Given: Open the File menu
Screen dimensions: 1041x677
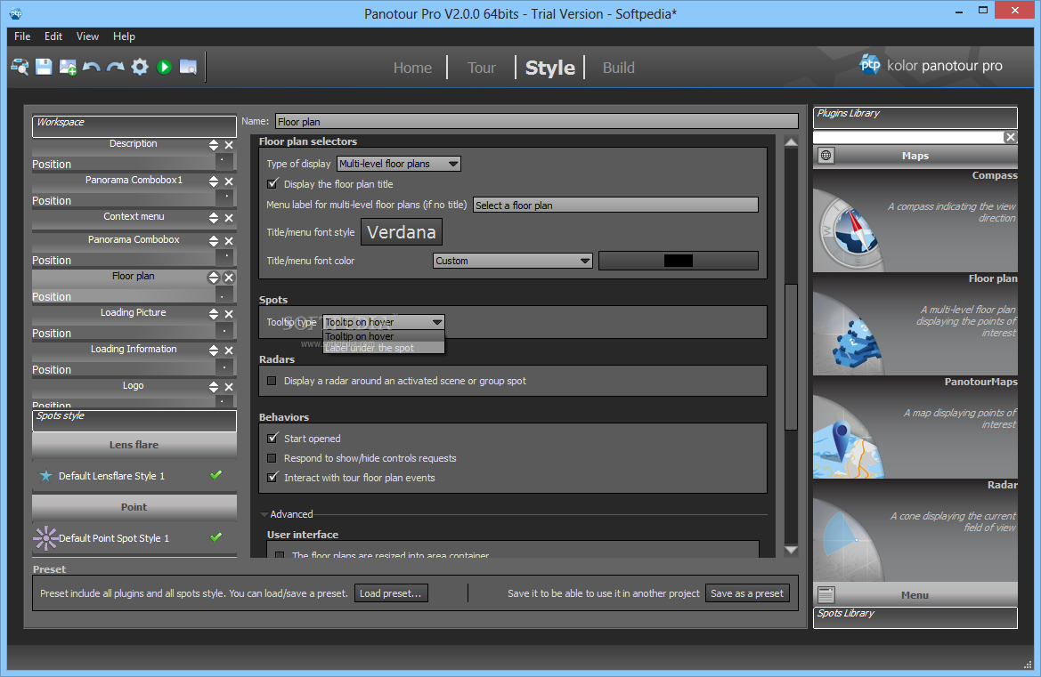Looking at the screenshot, I should [22, 36].
